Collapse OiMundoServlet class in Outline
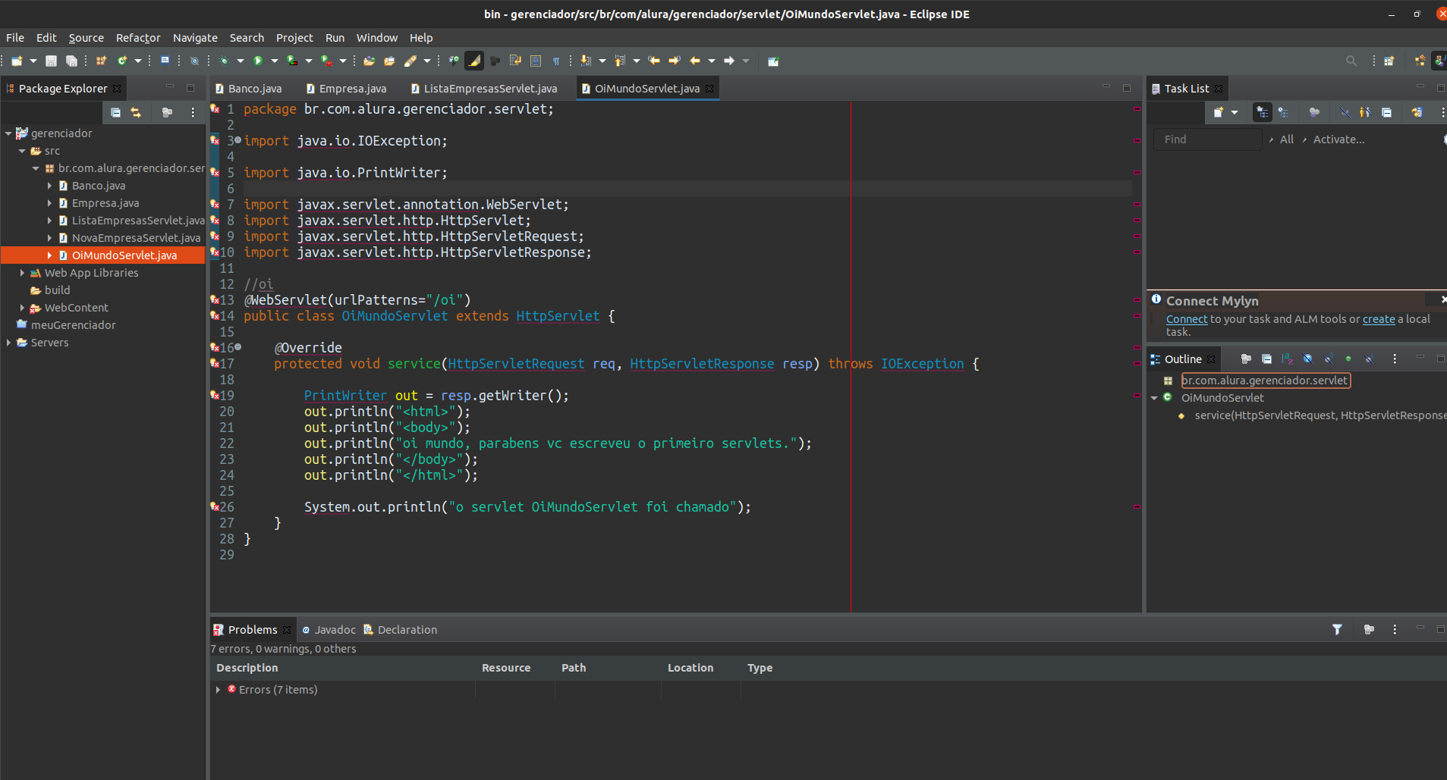The height and width of the screenshot is (780, 1447). coord(1154,398)
